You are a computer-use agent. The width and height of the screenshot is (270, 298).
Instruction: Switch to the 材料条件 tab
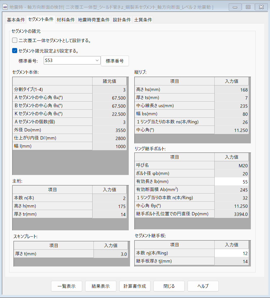tap(66, 20)
